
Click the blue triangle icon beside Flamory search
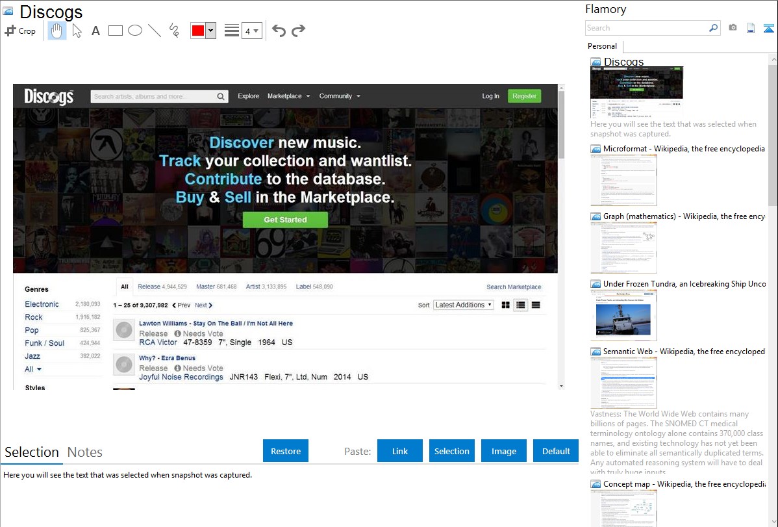[768, 28]
